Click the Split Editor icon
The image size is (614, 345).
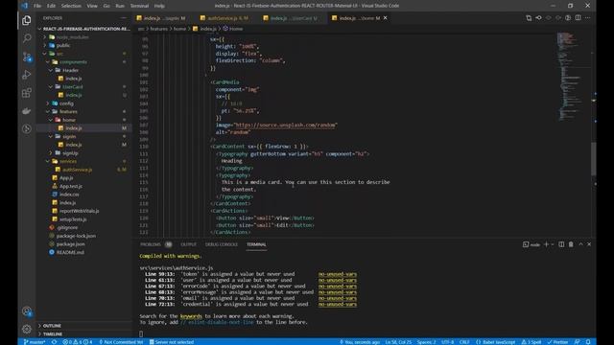(578, 18)
